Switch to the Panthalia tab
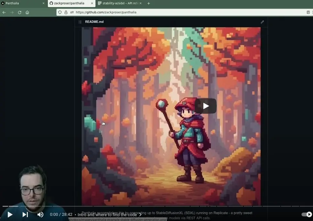 coord(23,3)
